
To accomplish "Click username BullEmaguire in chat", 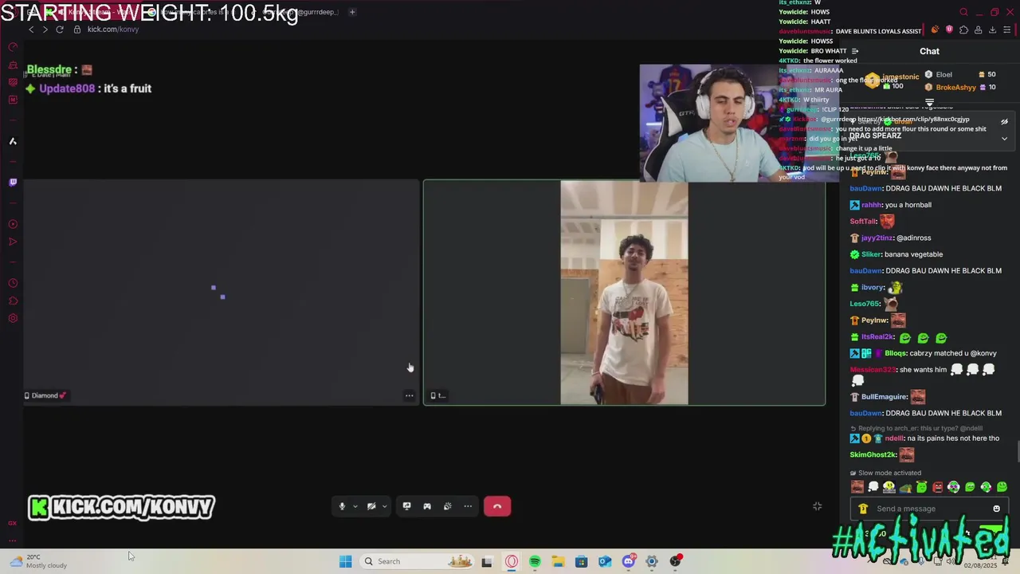I will [x=885, y=397].
